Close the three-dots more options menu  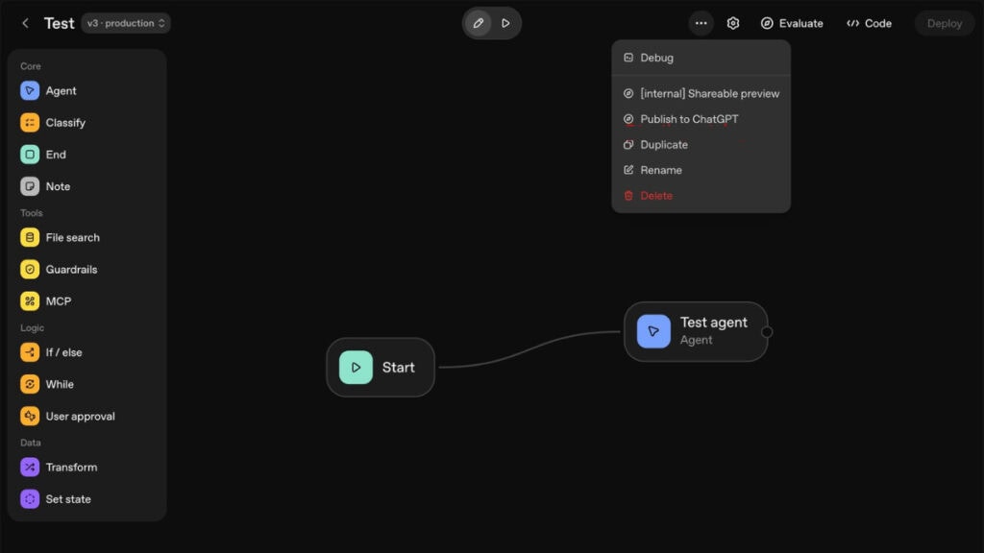click(x=701, y=23)
